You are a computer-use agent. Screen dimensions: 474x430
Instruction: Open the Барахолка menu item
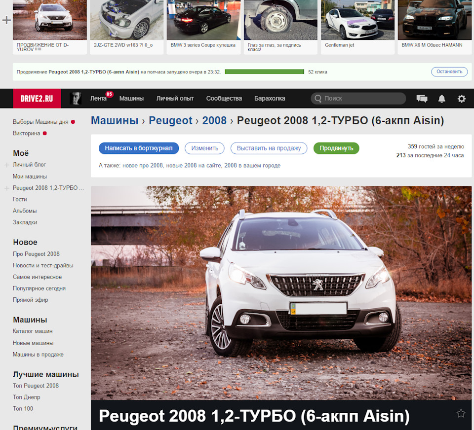coord(270,99)
